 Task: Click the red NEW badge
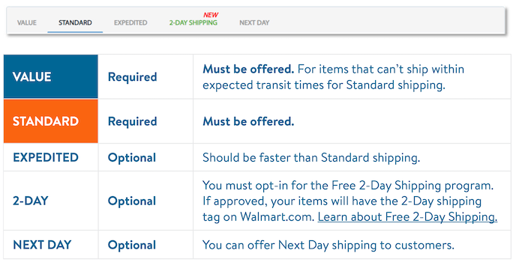coord(211,15)
